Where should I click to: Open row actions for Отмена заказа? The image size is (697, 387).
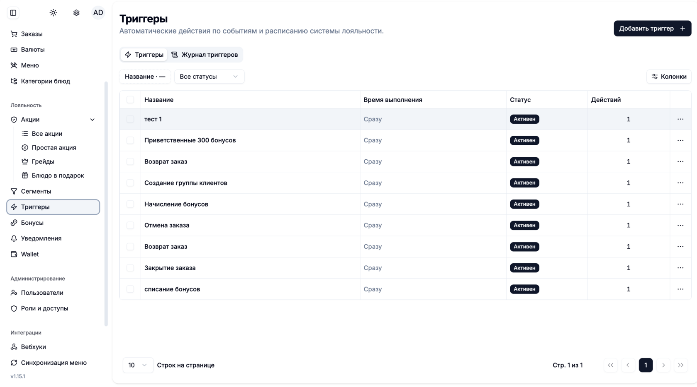click(680, 226)
